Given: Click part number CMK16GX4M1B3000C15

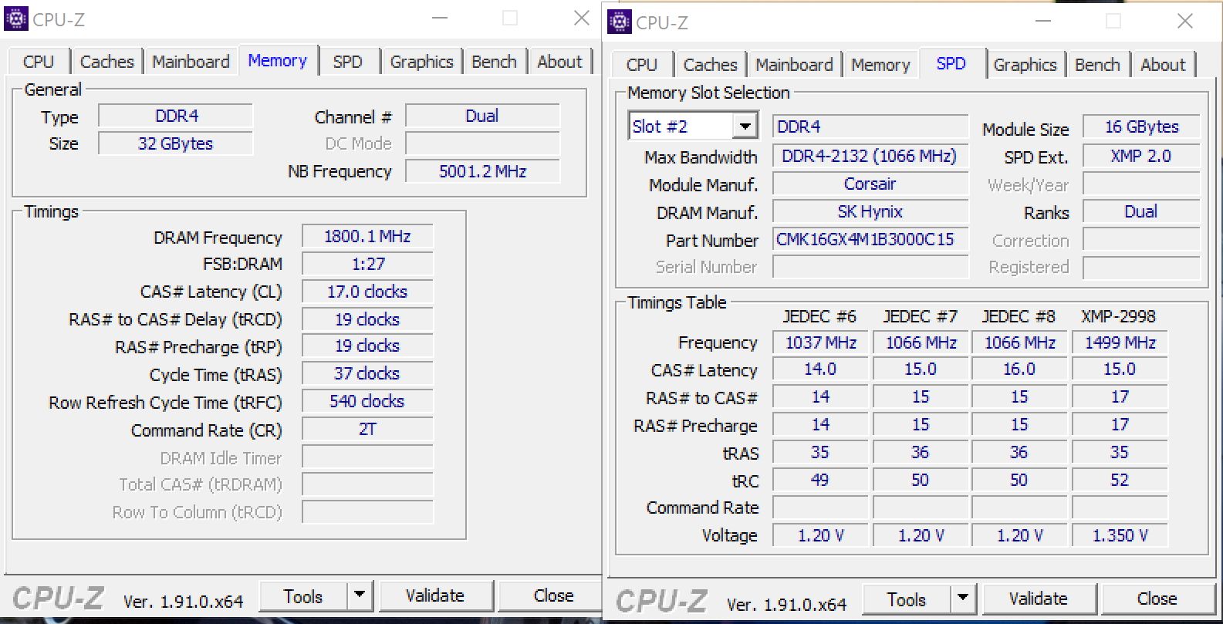Looking at the screenshot, I should [870, 240].
